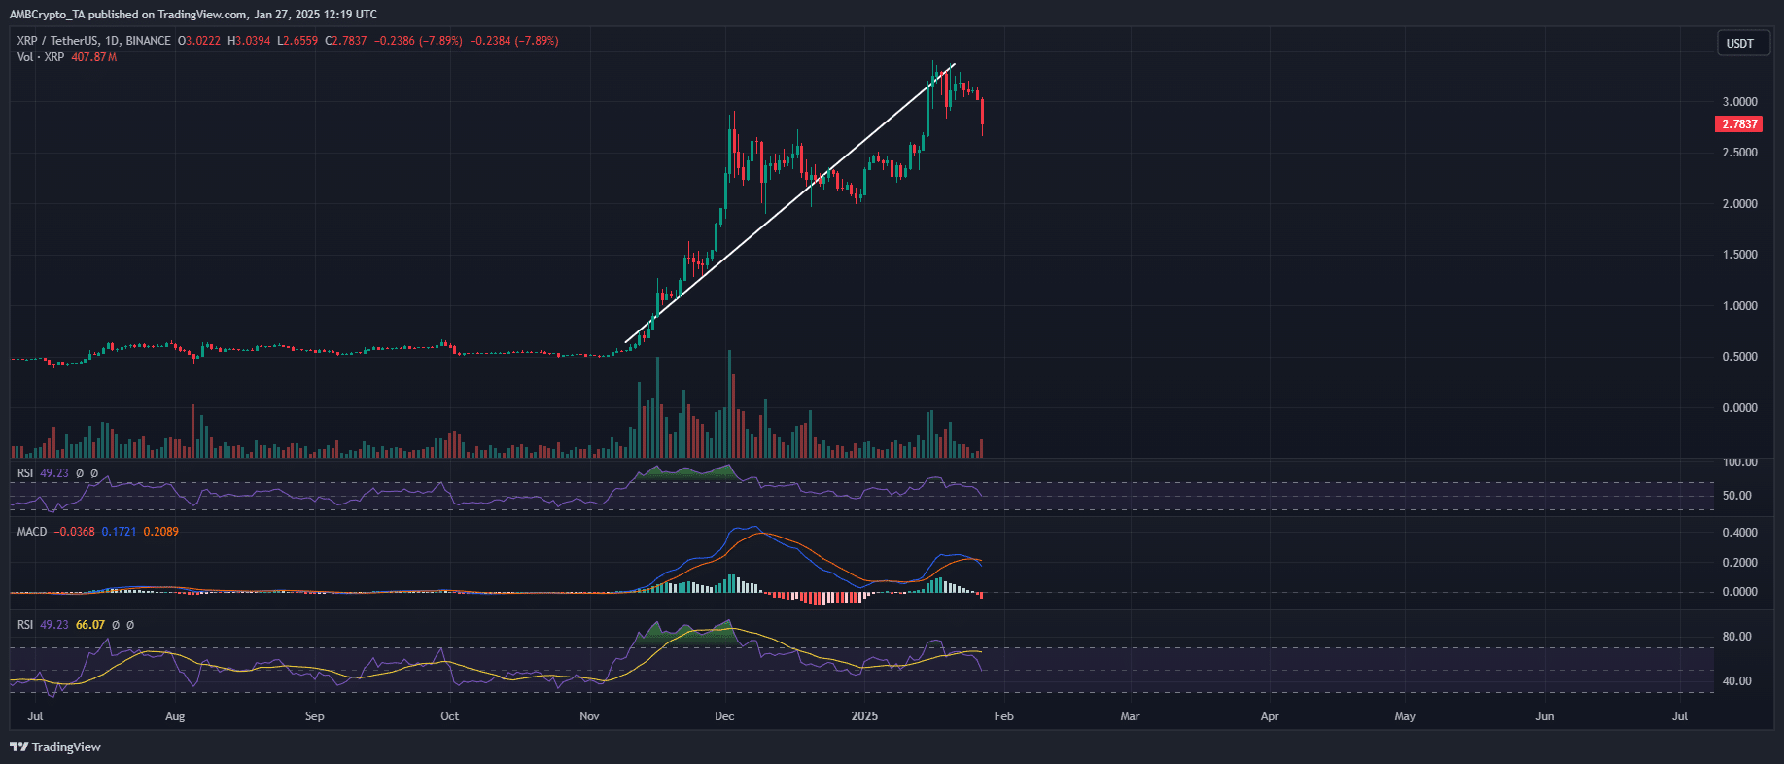
Task: Click the 40.00 RSI scale label
Action: coord(1736,681)
